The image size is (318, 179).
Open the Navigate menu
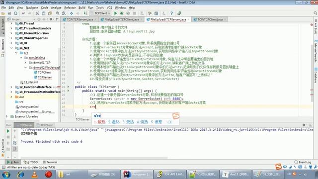[x=32, y=7]
